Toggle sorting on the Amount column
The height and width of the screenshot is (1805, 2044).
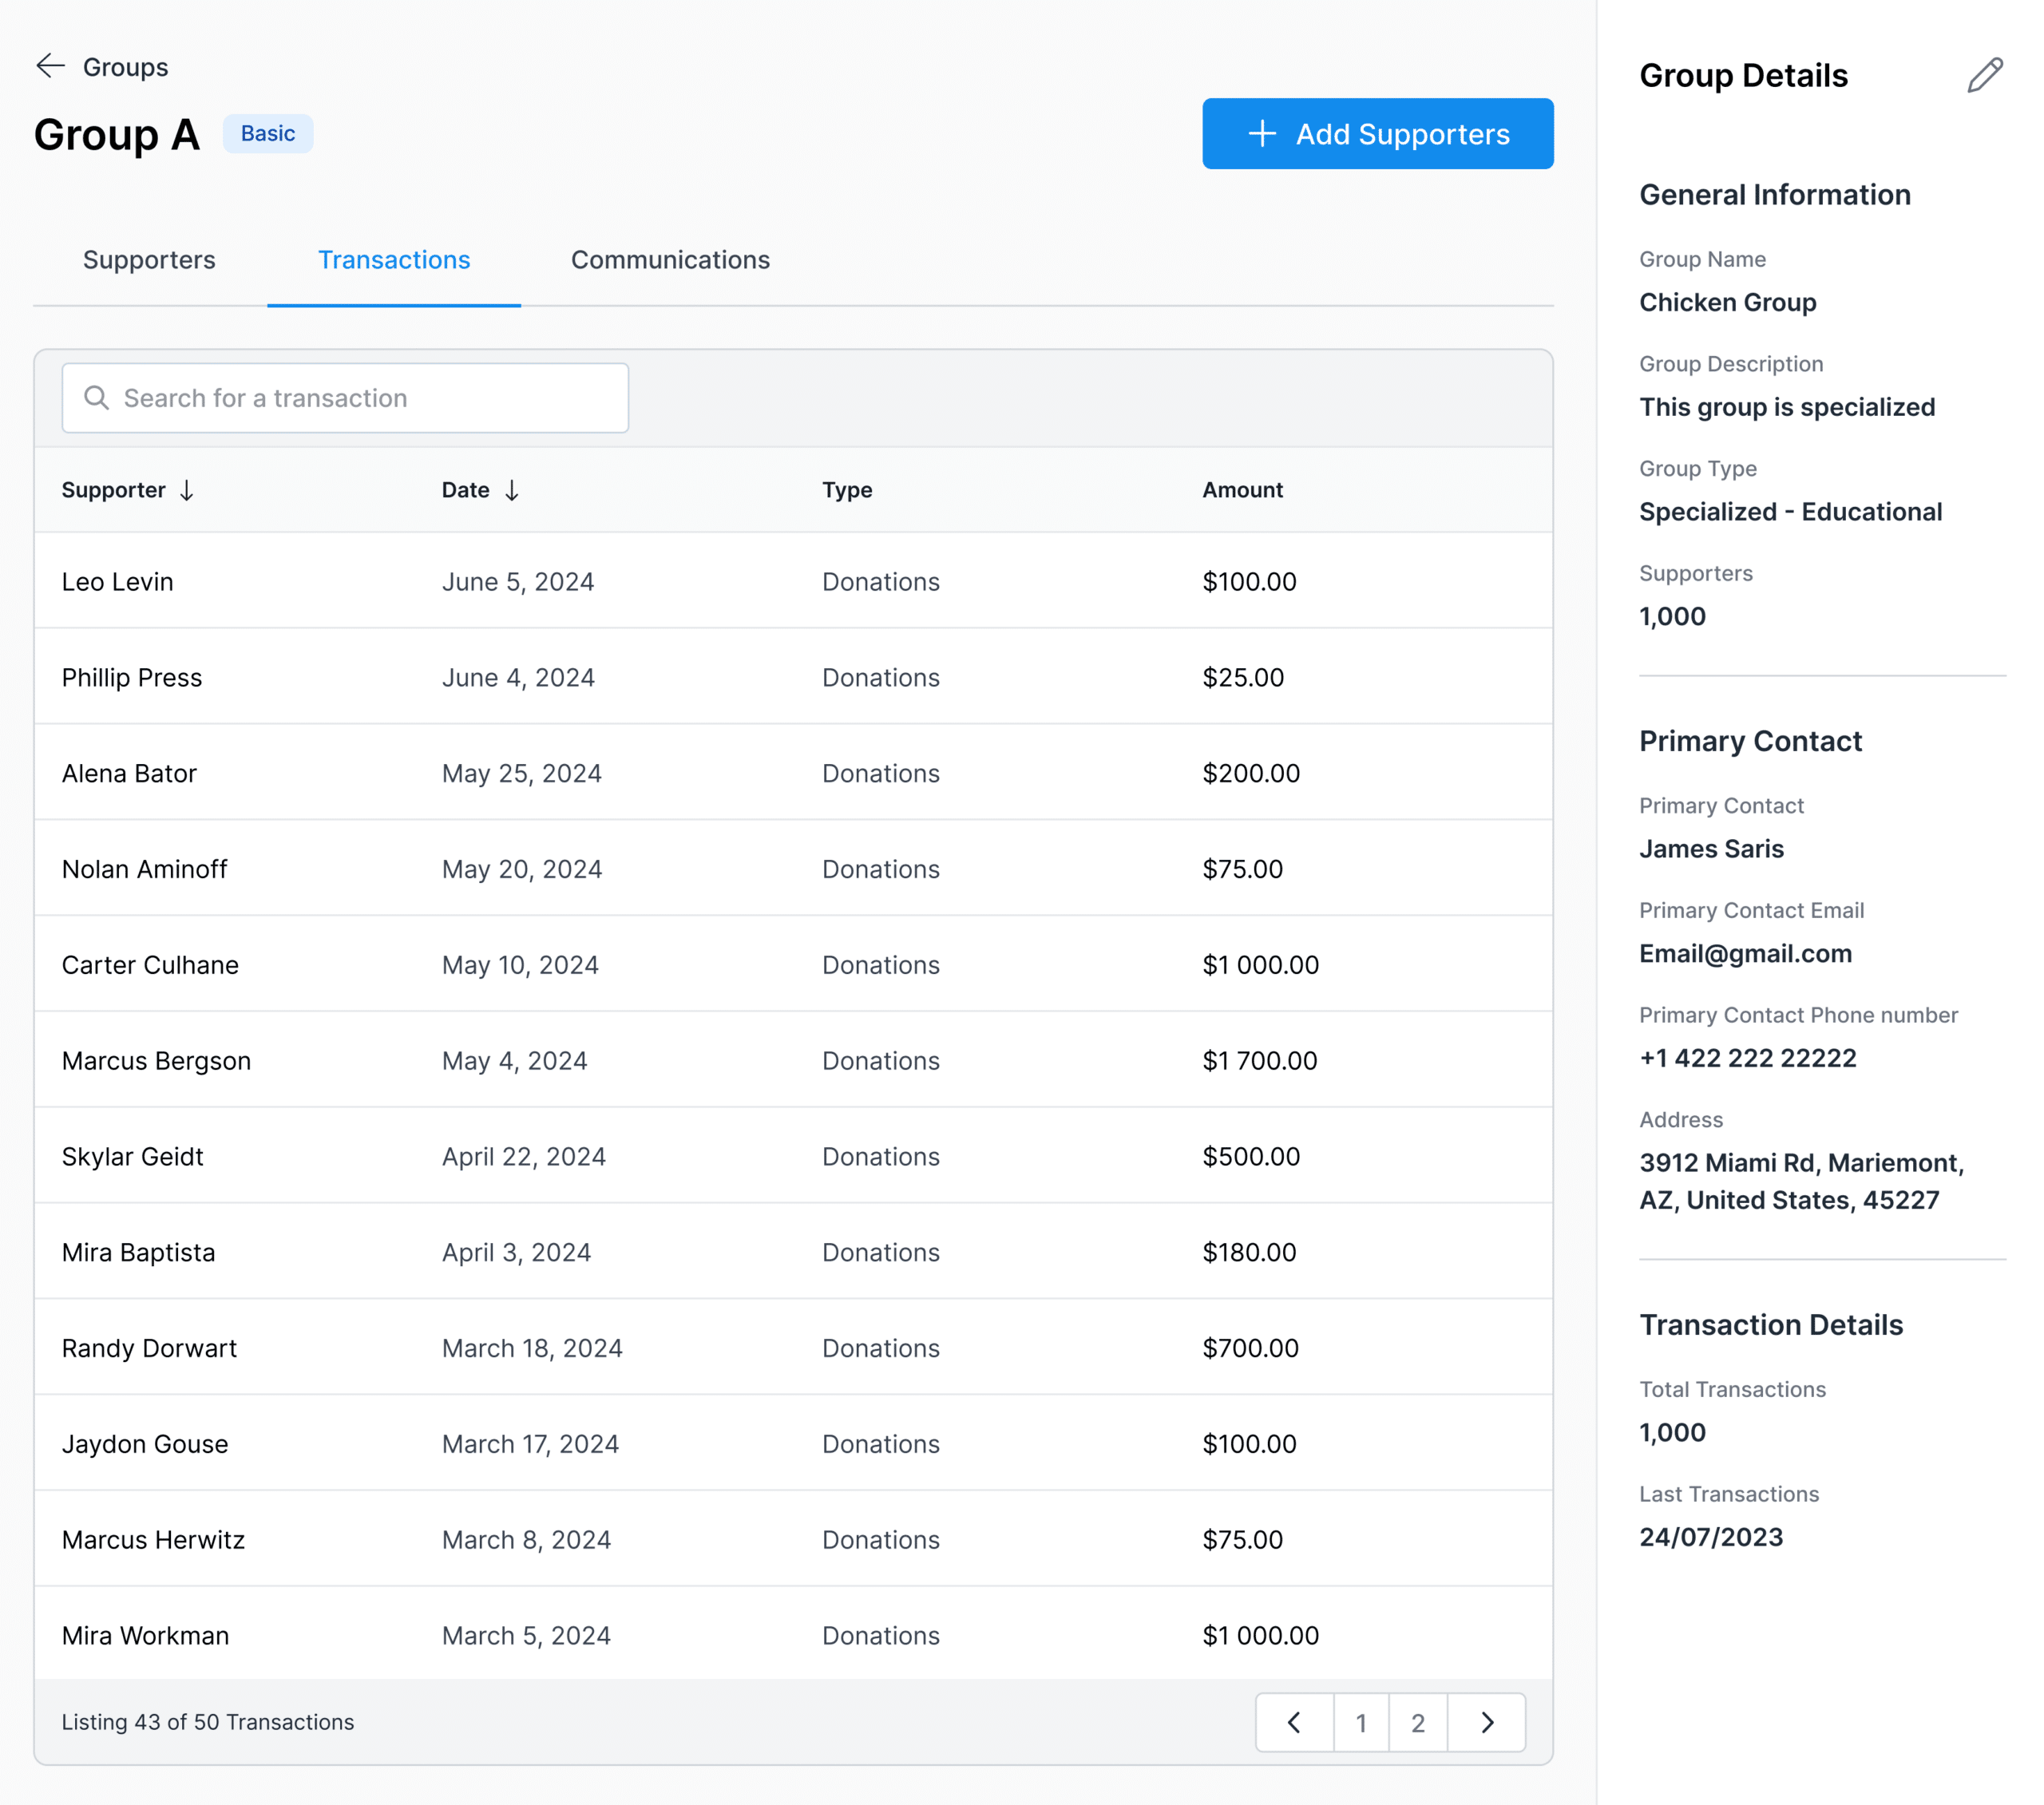1243,490
